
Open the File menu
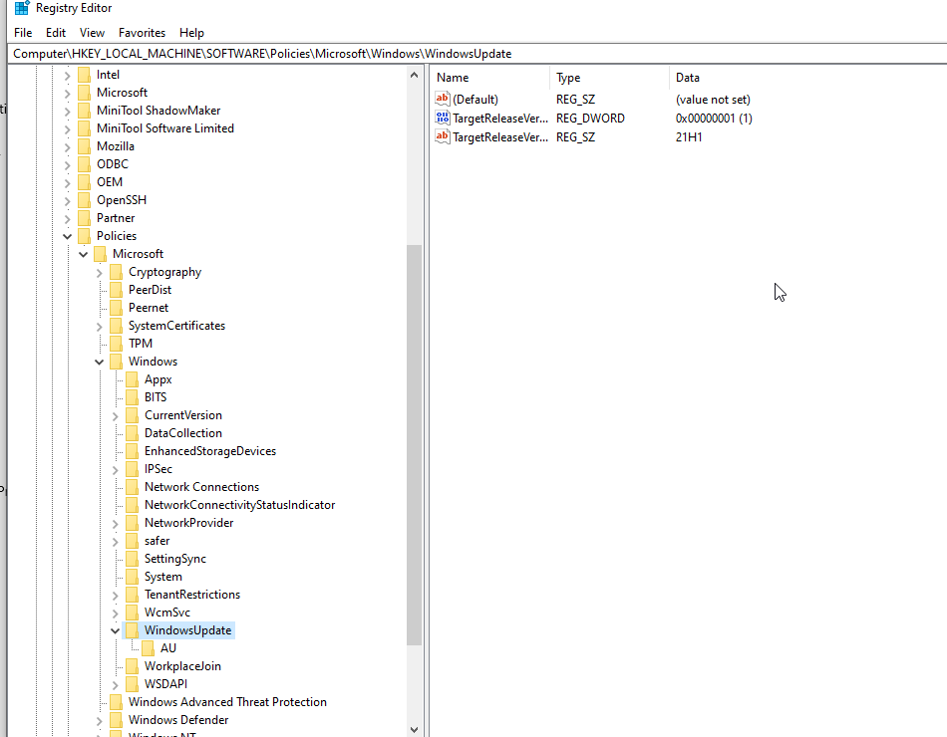click(x=23, y=33)
